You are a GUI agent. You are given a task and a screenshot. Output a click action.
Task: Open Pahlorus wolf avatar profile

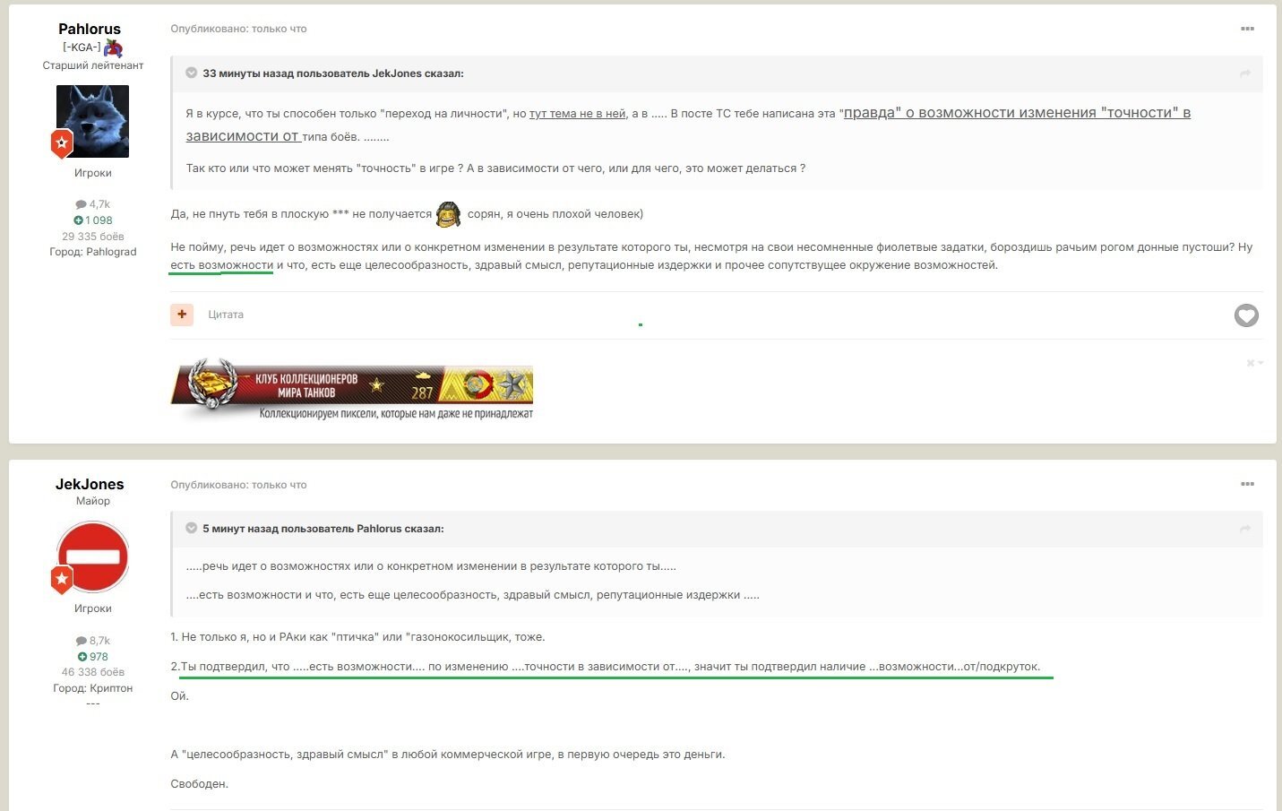[x=92, y=122]
